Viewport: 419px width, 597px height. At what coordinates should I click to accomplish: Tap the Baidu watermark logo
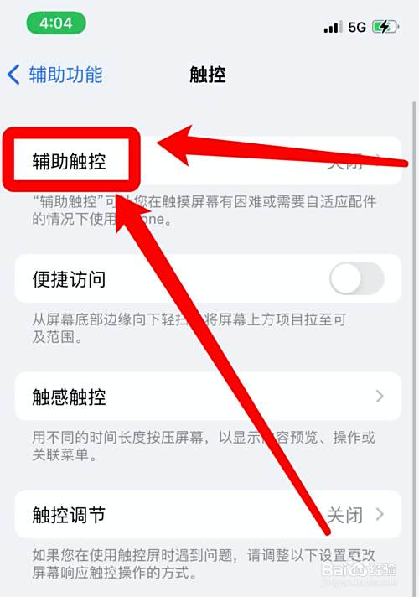[359, 569]
